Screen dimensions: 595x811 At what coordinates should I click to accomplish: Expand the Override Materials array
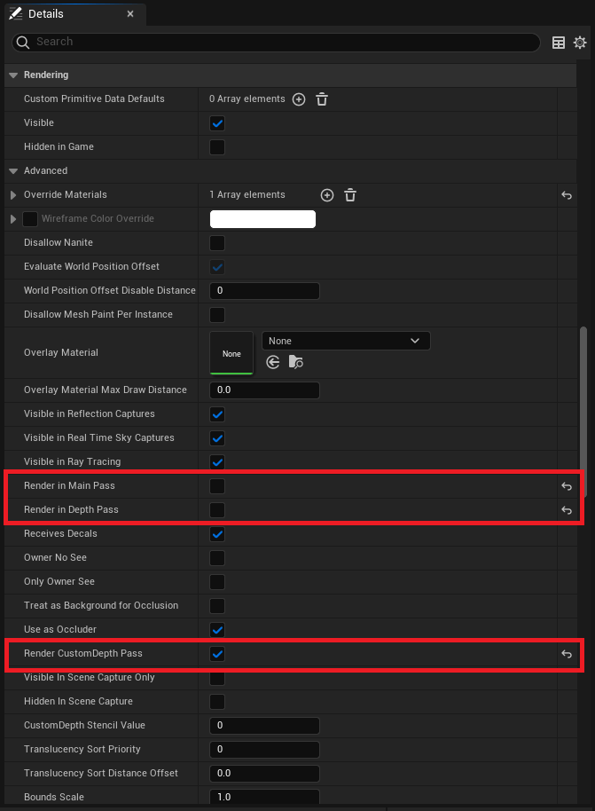[x=12, y=195]
